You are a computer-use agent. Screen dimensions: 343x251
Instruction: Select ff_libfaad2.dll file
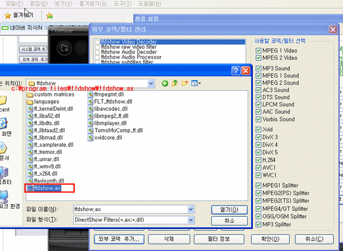pos(46,131)
